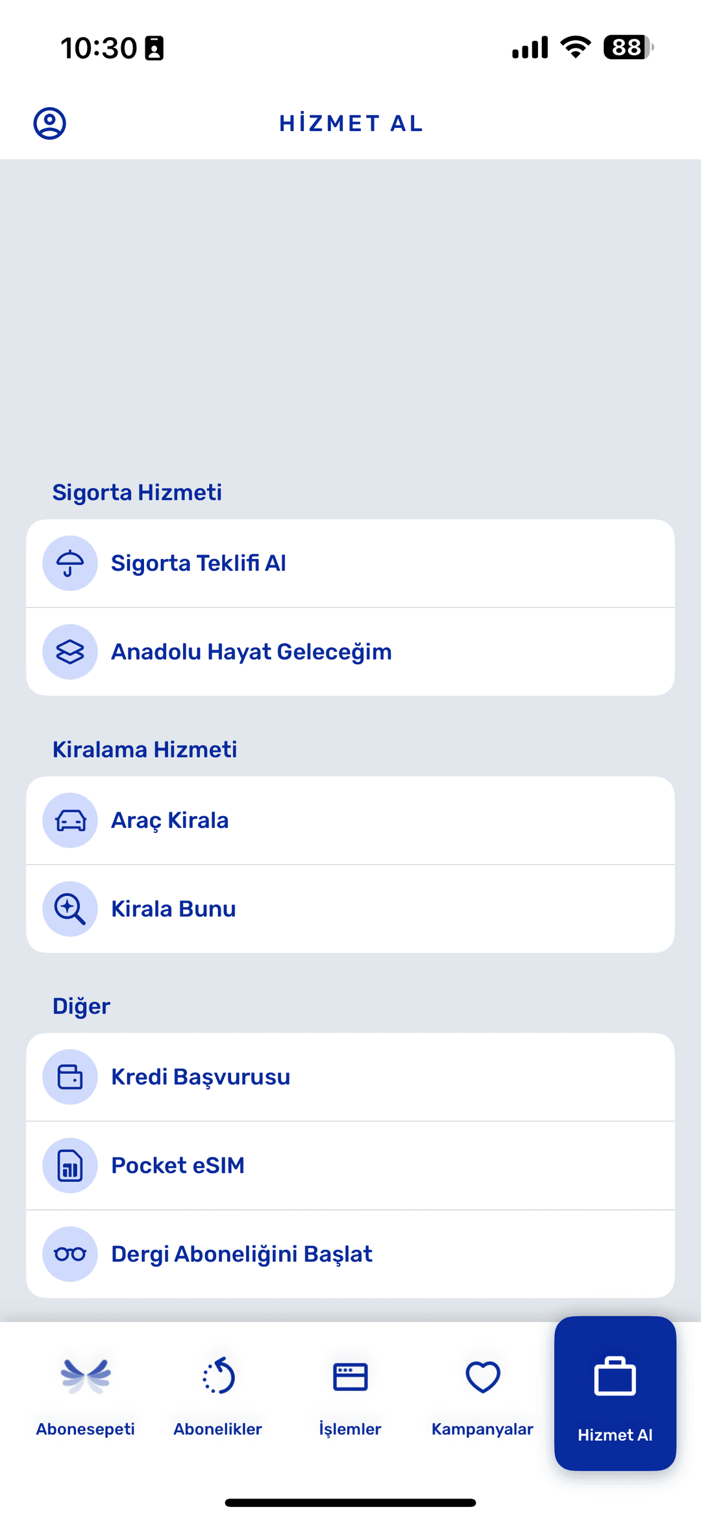Select the Hizmet Al tab
This screenshot has height=1520, width=701.
pyautogui.click(x=615, y=1395)
